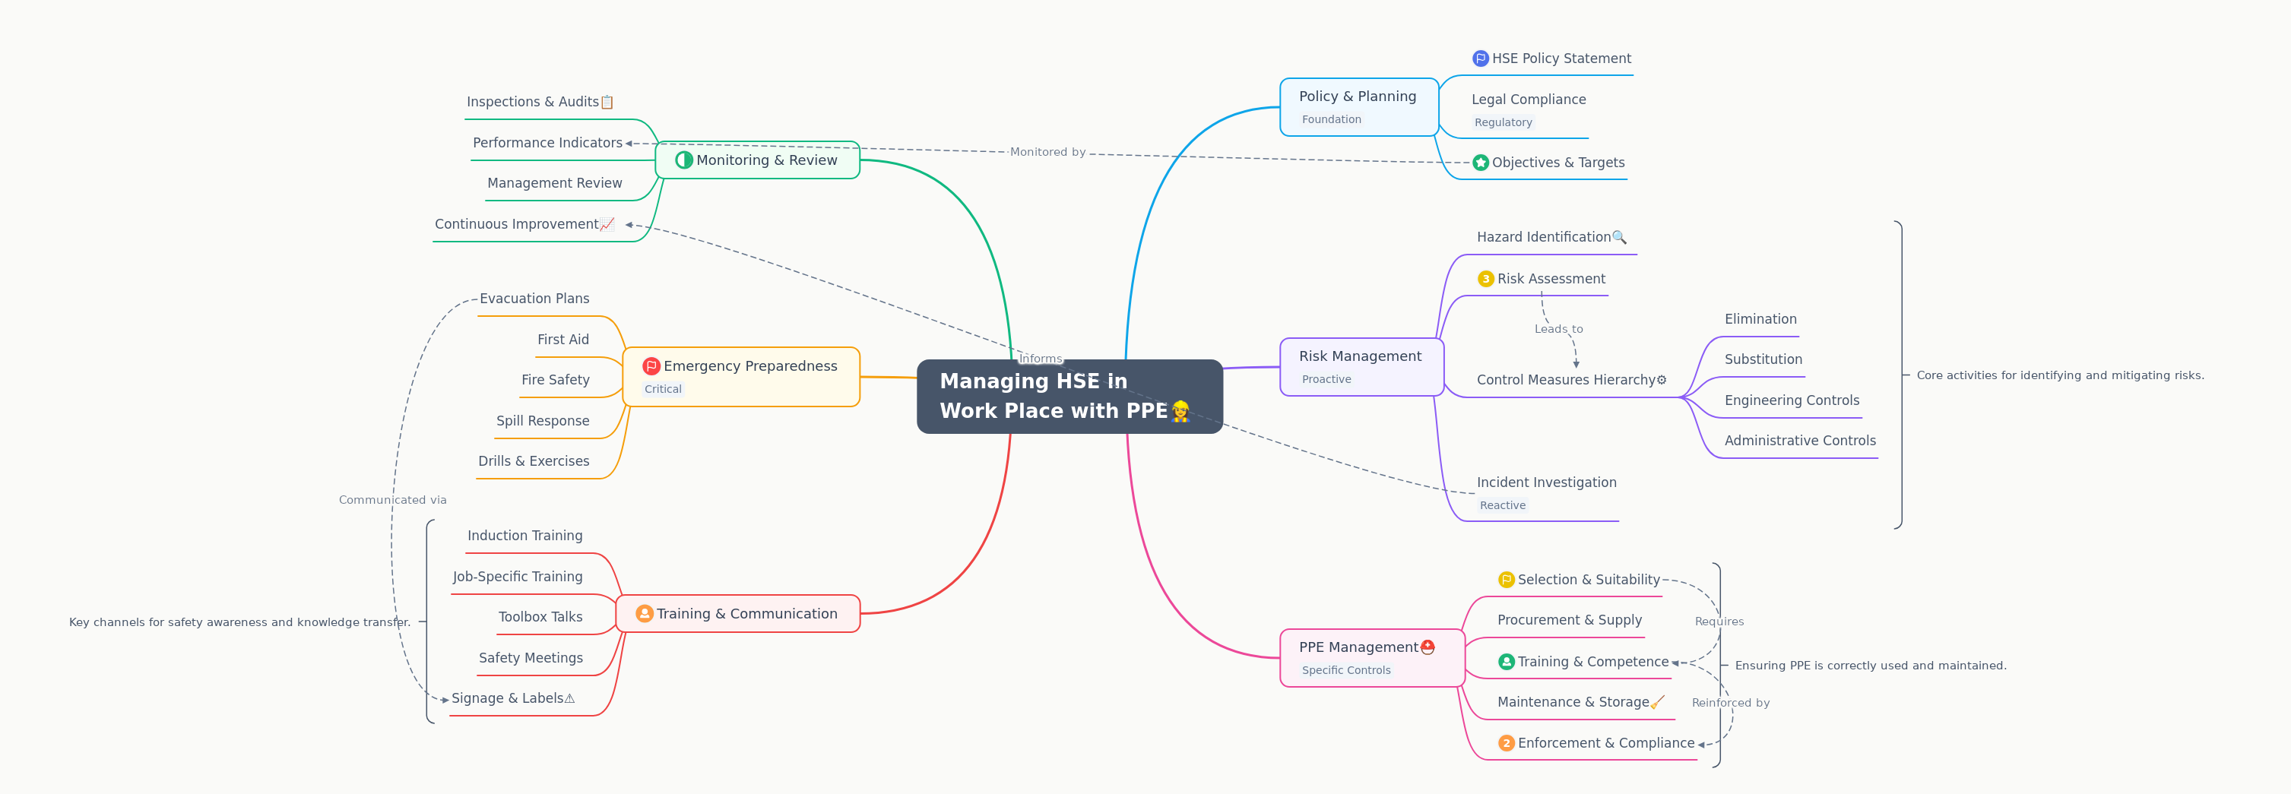The image size is (2291, 794).
Task: Click the yellow number 3 badge on Risk Assessment
Action: [x=1485, y=279]
